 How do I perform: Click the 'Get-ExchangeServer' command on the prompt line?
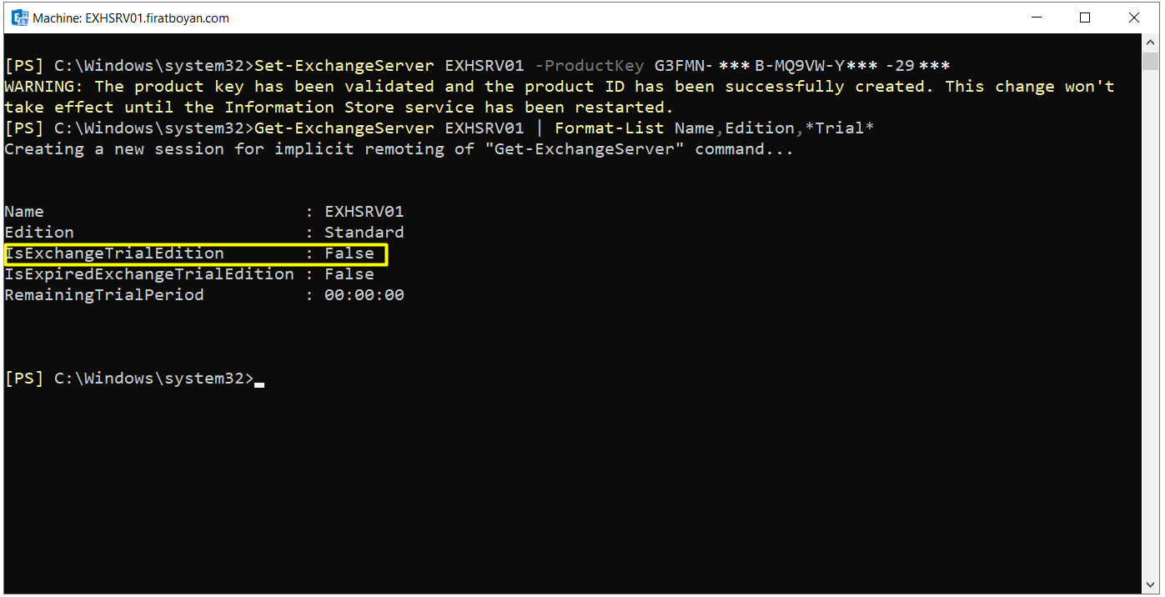coord(344,128)
